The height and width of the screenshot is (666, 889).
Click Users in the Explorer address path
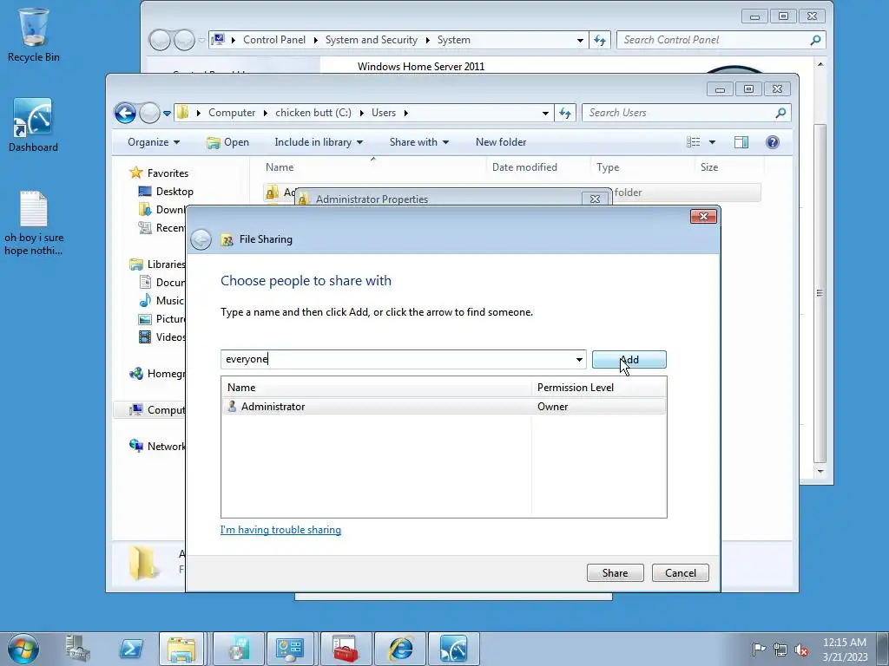[x=383, y=113]
